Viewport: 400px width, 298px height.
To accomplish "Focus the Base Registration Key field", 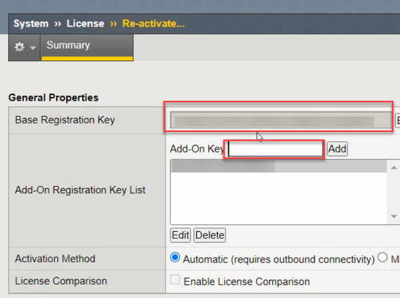I will click(280, 121).
